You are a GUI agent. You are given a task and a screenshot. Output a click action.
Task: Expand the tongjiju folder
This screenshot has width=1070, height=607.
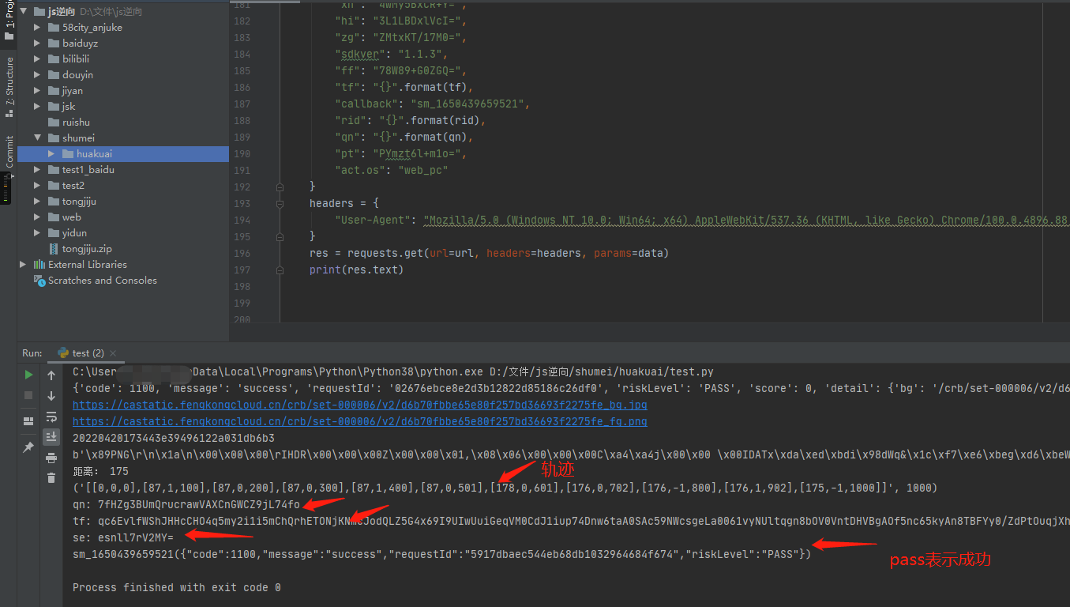click(x=37, y=202)
